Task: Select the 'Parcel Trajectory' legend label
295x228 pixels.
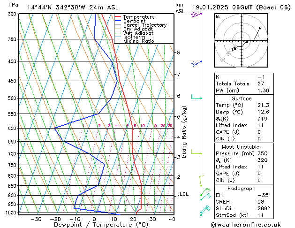Action: [144, 25]
